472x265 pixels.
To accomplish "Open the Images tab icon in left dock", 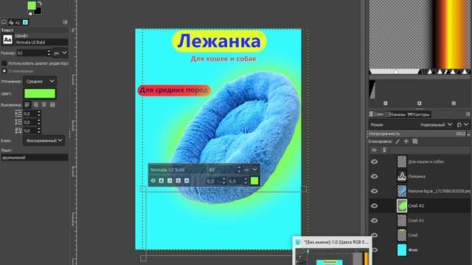I will (x=25, y=22).
